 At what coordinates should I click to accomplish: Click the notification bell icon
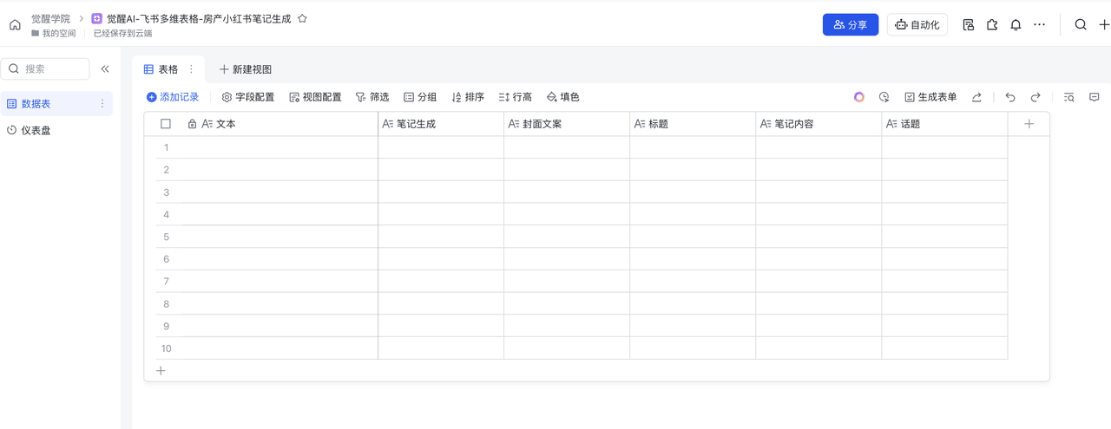coord(1016,25)
